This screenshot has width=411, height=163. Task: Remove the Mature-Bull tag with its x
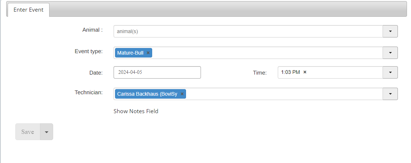(148, 53)
